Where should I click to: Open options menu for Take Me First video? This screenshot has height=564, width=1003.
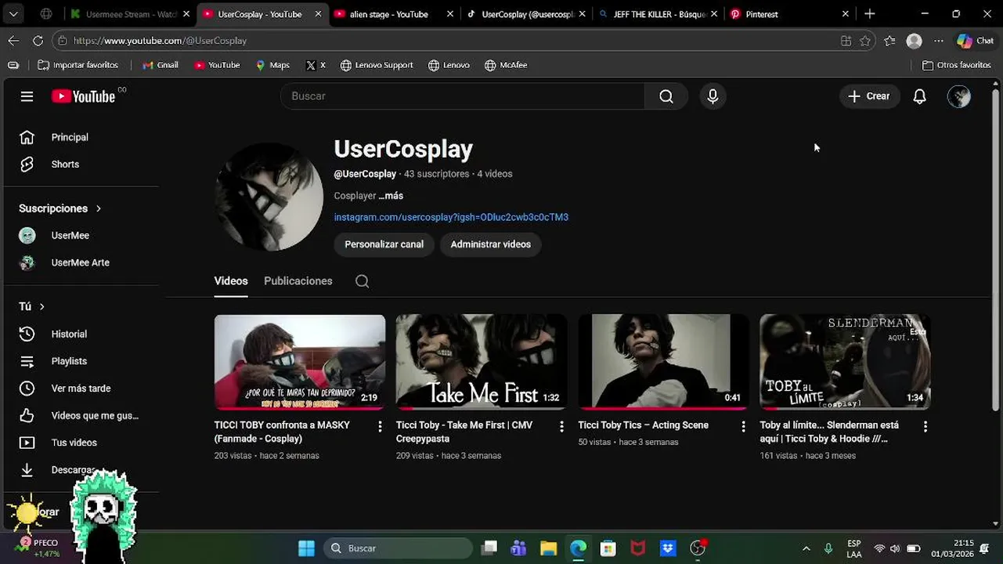pyautogui.click(x=561, y=426)
